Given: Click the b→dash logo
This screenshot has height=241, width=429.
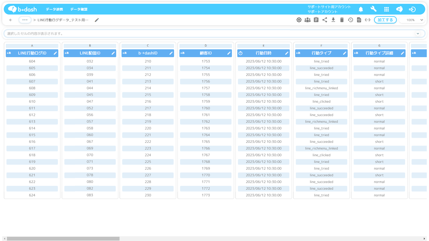Looking at the screenshot, I should pyautogui.click(x=22, y=9).
